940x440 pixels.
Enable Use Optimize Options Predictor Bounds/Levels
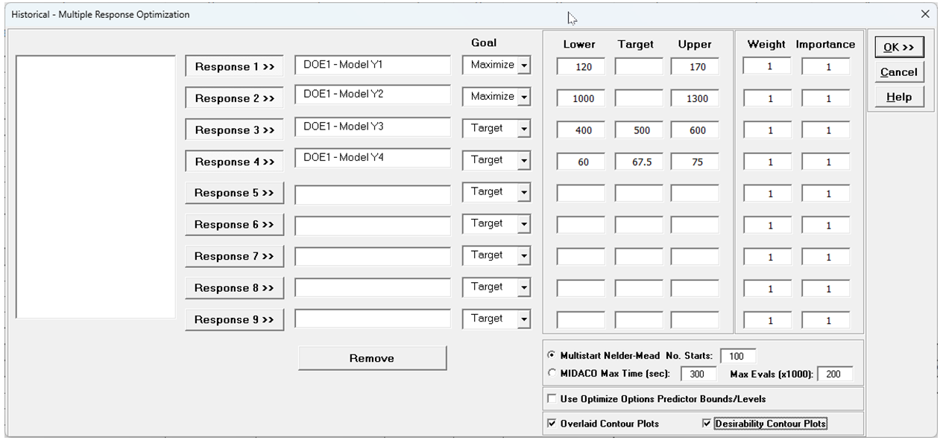click(552, 399)
